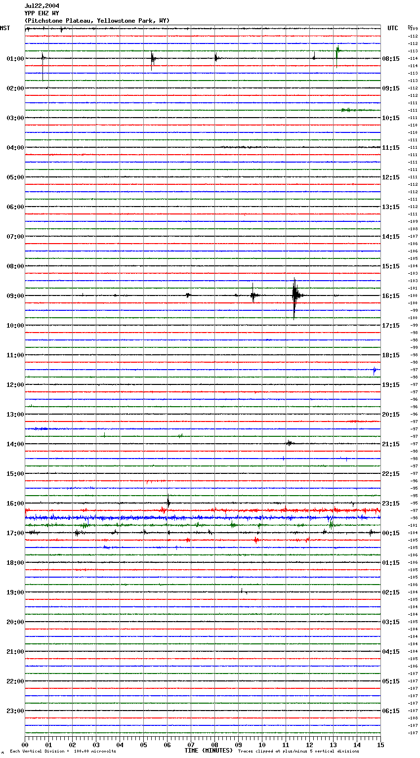Click the MST time label '23:00'

coord(15,711)
